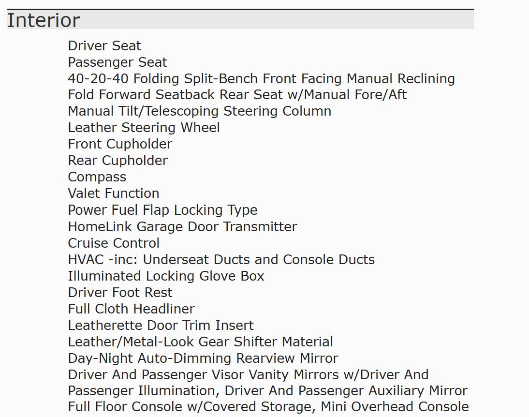
Task: Select the Driver Seat list item
Action: [104, 45]
